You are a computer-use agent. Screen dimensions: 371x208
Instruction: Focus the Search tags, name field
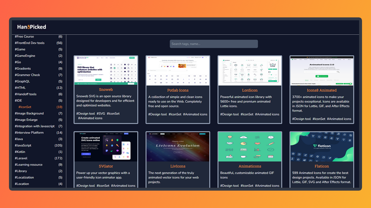[x=214, y=44]
